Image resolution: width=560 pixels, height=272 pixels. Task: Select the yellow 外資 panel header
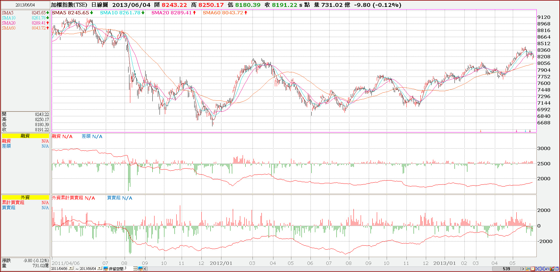25,197
